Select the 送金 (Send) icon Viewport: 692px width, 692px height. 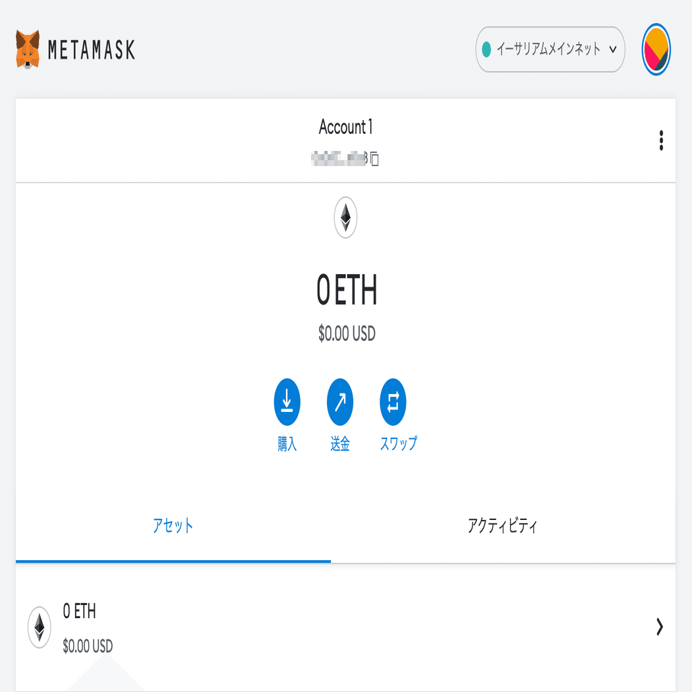[339, 401]
